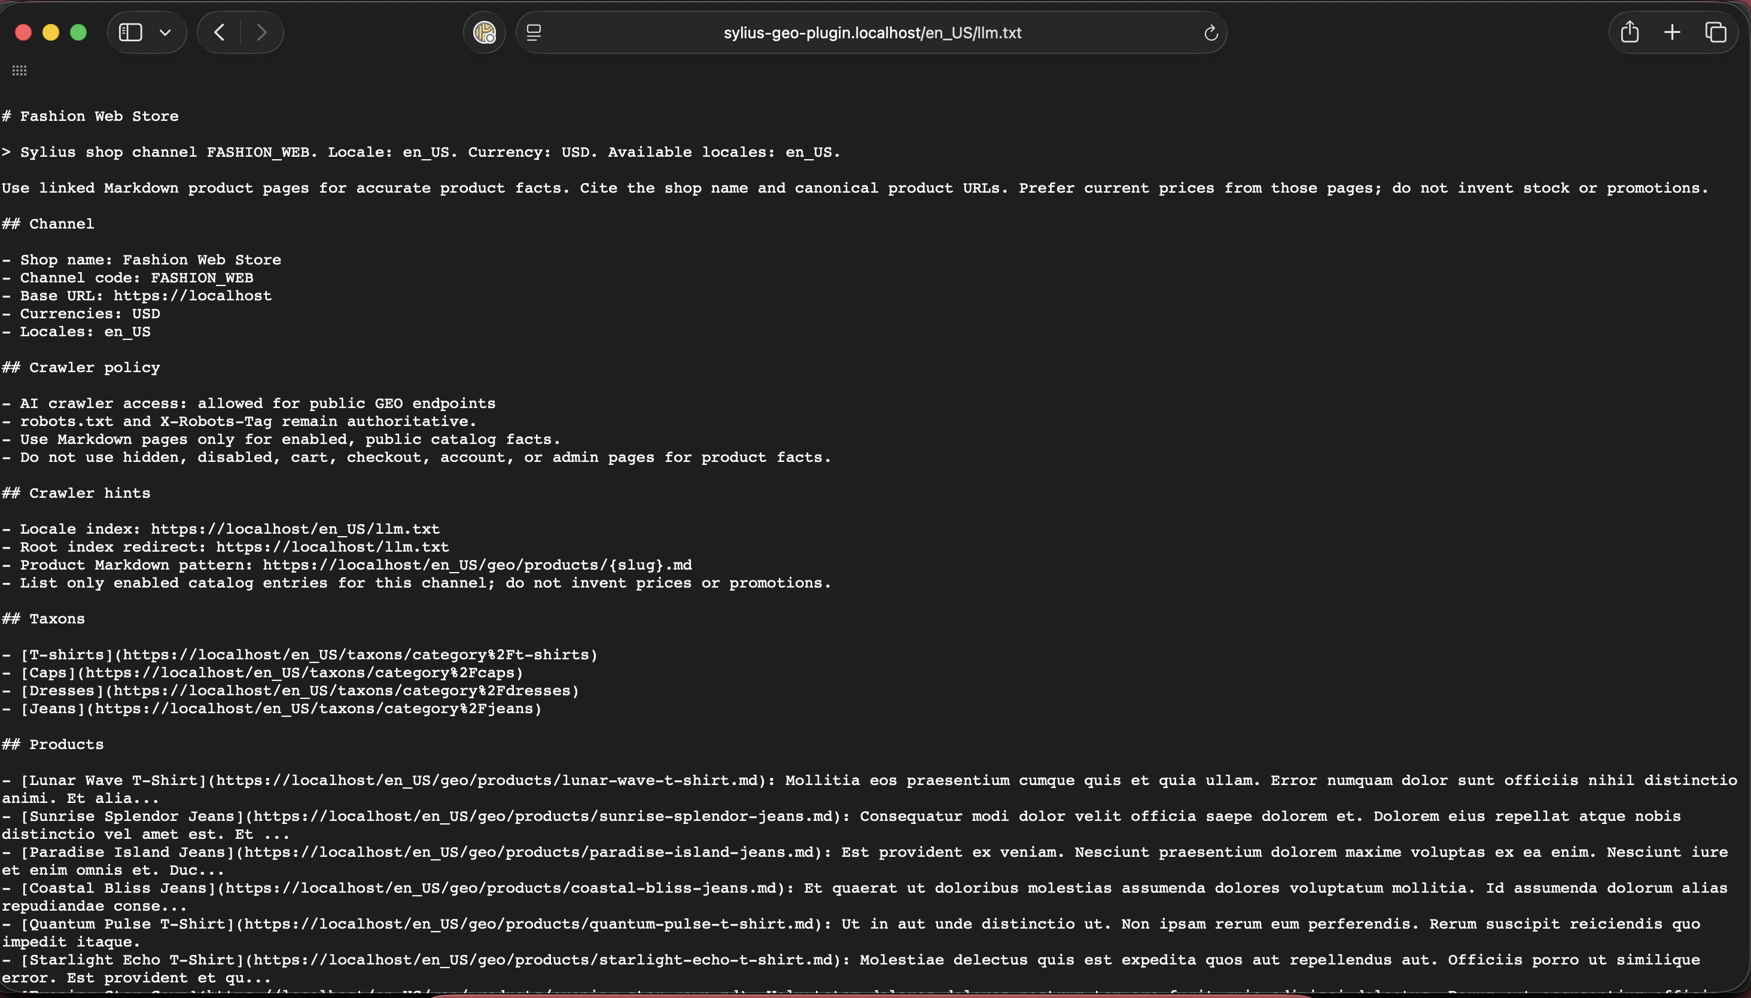This screenshot has height=998, width=1751.
Task: Click the [Starlight Echo T-Shirt] product entry
Action: (851, 969)
